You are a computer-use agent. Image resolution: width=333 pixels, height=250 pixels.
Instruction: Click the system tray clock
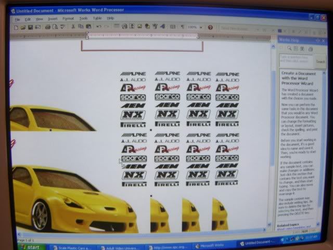[311, 236]
